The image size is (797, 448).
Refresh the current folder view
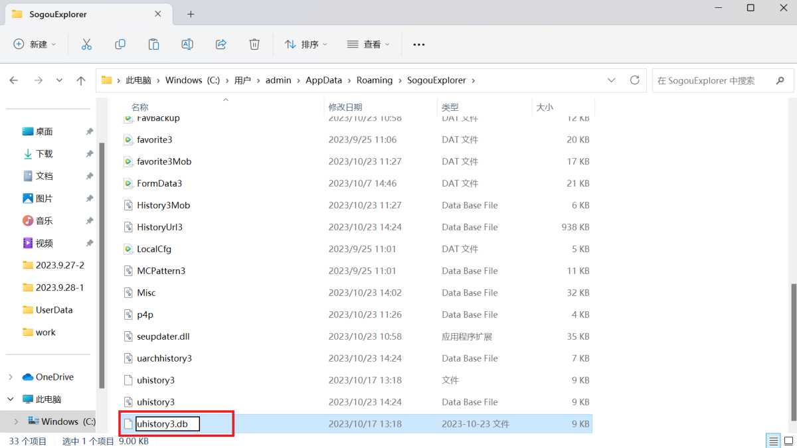(635, 80)
